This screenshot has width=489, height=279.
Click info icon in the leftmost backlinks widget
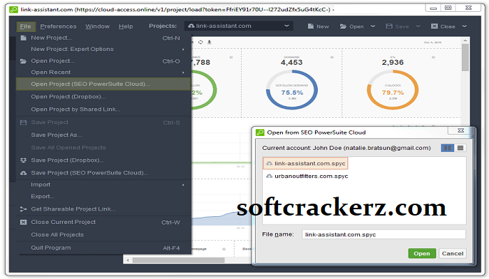[x=231, y=57]
